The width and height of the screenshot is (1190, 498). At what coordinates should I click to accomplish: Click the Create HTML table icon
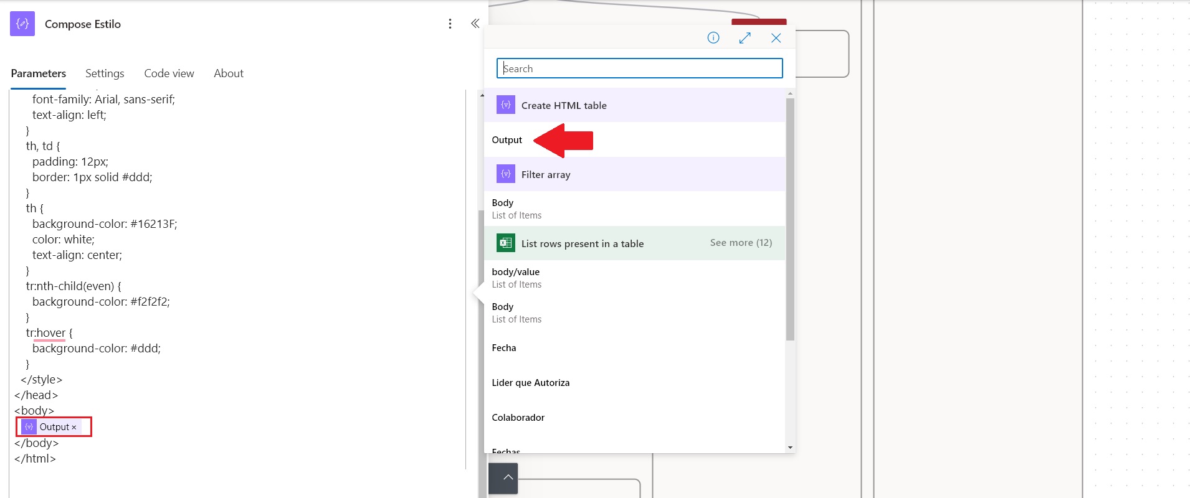505,105
